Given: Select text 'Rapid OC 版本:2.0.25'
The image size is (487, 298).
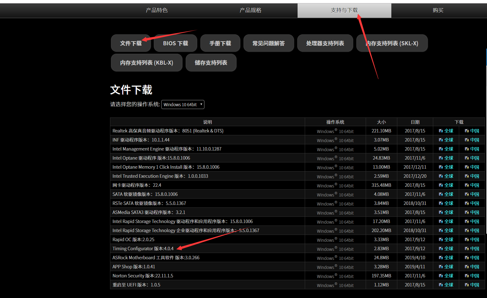Looking at the screenshot, I should click(x=133, y=240).
